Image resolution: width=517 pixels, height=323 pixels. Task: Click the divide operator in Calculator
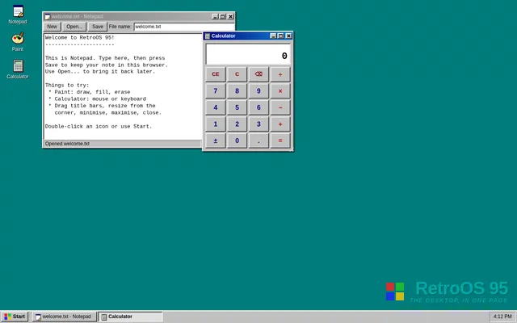point(280,74)
